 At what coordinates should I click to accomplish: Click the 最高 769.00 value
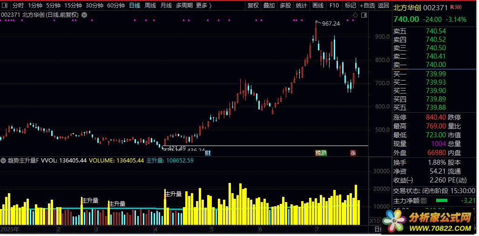coord(435,126)
